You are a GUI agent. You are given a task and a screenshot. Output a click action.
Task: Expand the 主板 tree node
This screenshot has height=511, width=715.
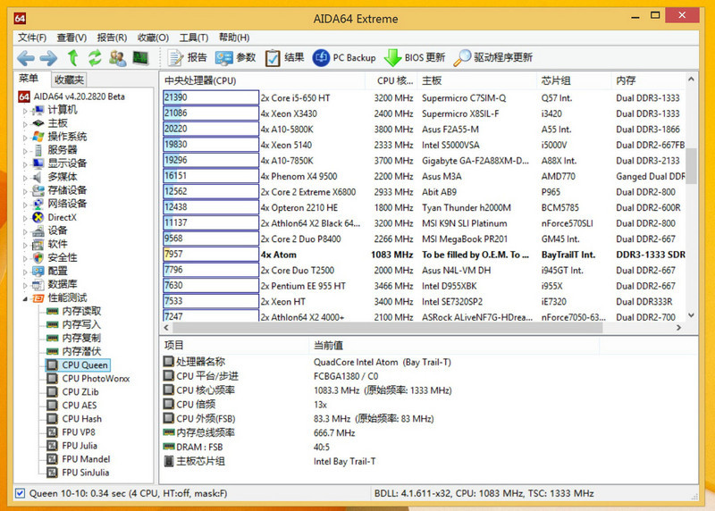click(26, 124)
